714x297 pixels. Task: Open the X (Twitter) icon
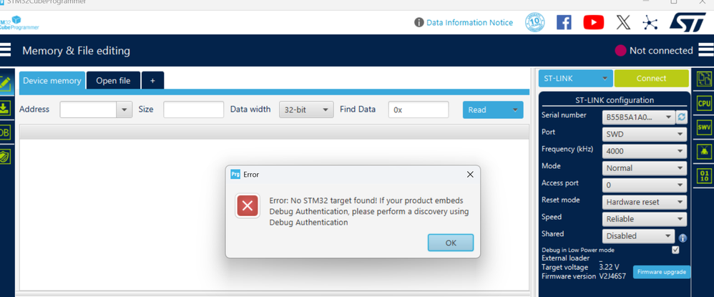pyautogui.click(x=623, y=22)
